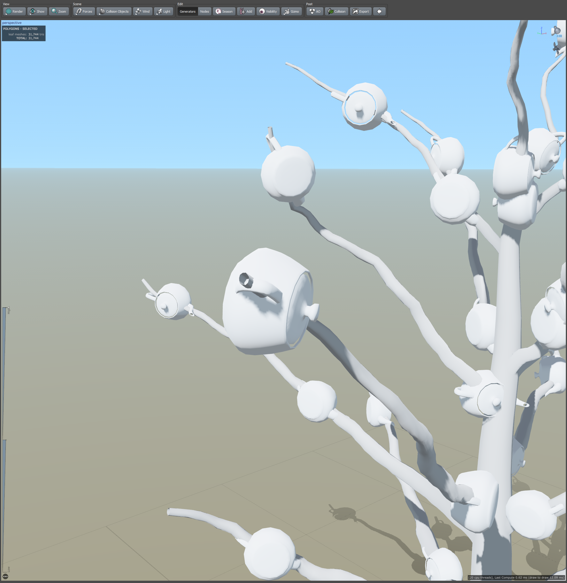Click the Add generator button
567x583 pixels.
pos(246,11)
